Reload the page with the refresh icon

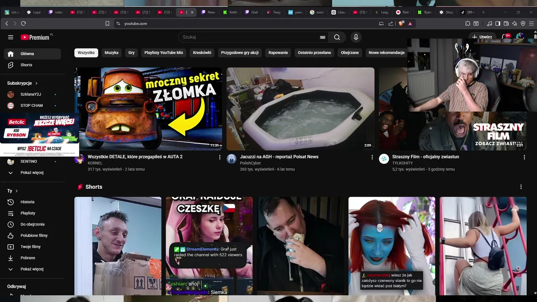(x=23, y=23)
